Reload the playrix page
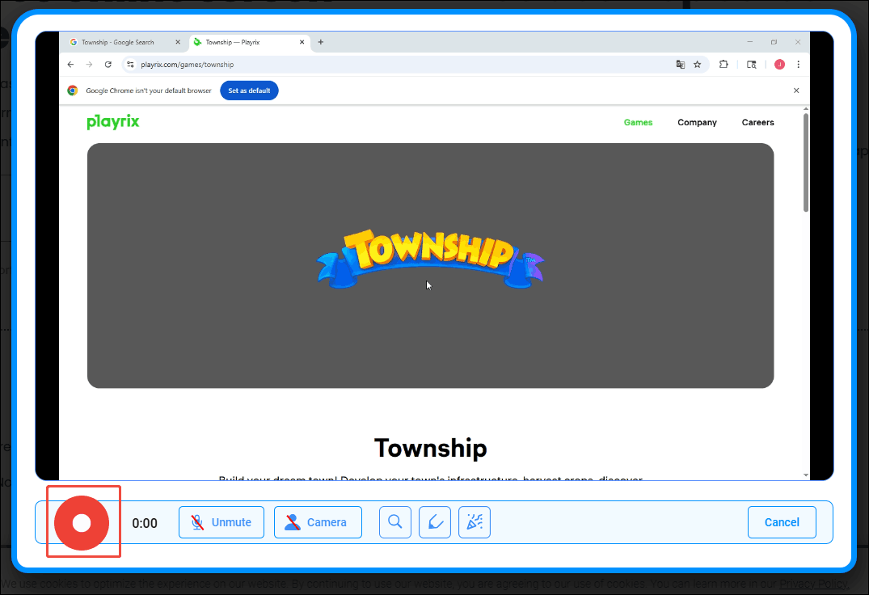This screenshot has height=595, width=869. [108, 64]
